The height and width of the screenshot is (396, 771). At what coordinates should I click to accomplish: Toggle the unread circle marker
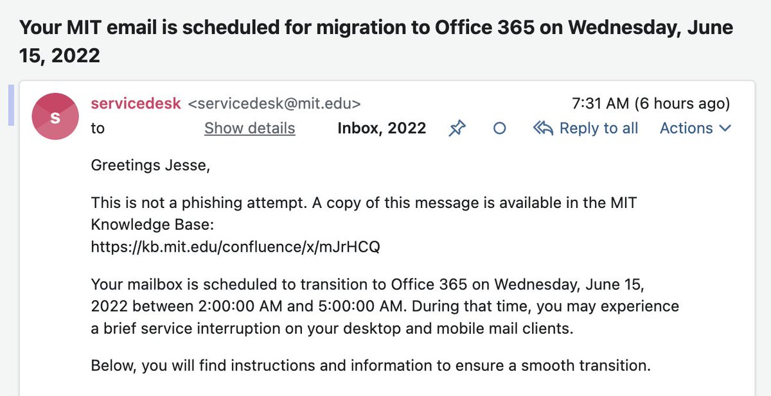(499, 128)
